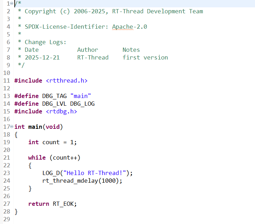Click the 'return' keyword on line 27
255x224 pixels.
39,204
